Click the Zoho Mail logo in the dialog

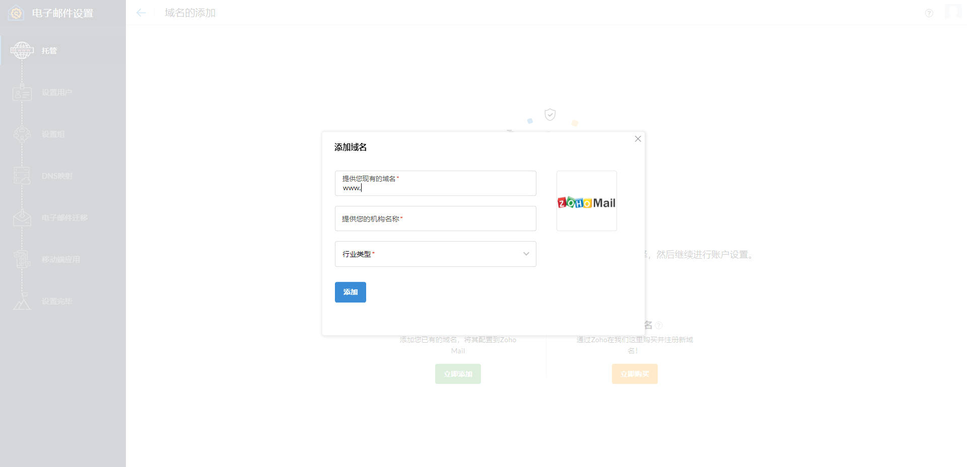(586, 201)
